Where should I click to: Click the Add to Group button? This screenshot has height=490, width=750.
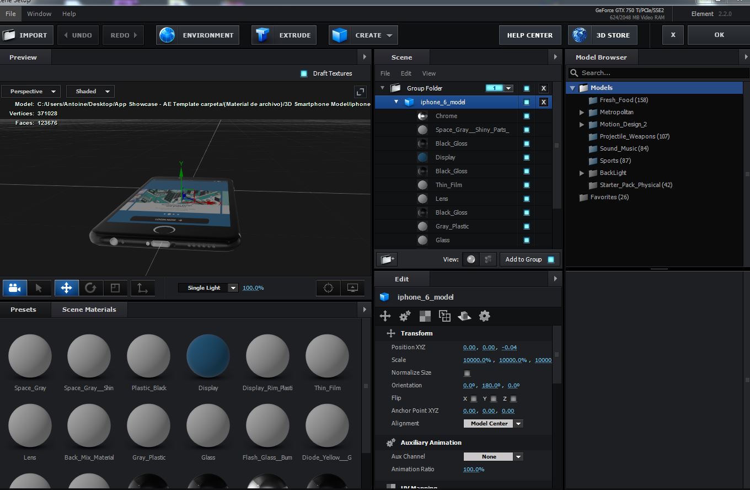(530, 259)
